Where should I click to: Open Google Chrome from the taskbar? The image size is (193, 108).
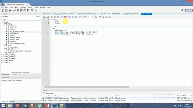(25, 106)
